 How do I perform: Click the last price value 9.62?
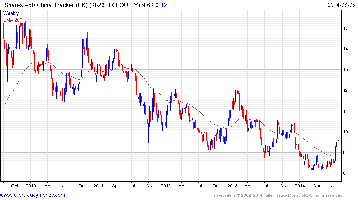pyautogui.click(x=148, y=5)
